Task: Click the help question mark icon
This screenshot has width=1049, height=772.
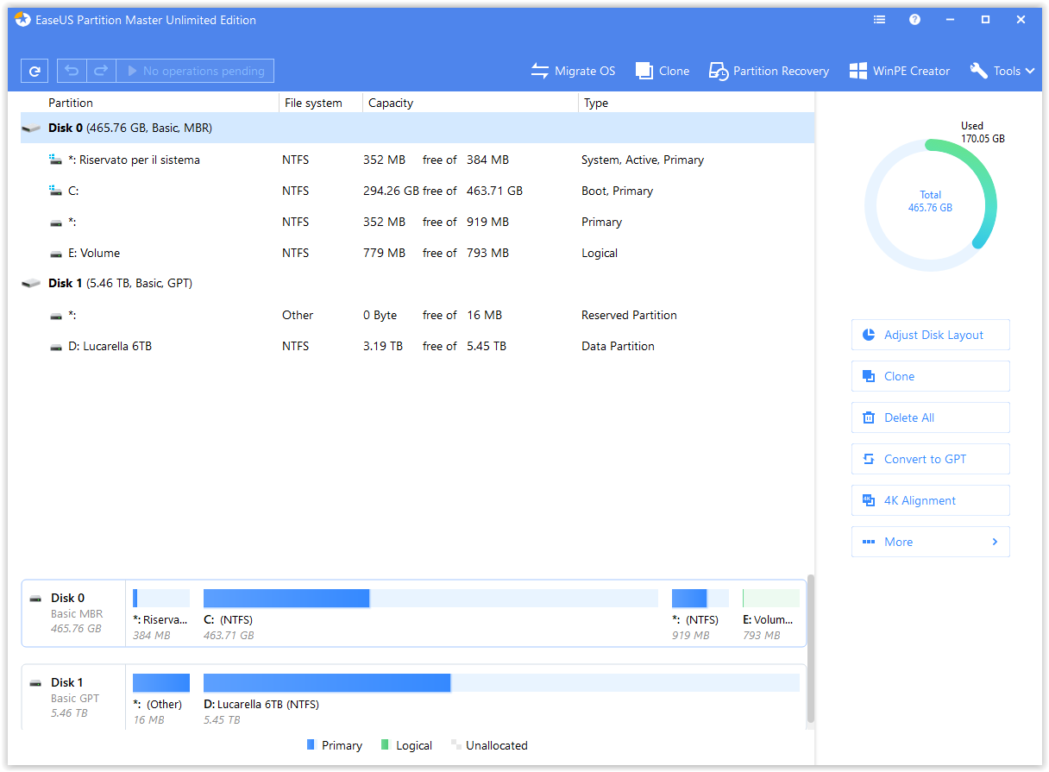Action: point(914,20)
